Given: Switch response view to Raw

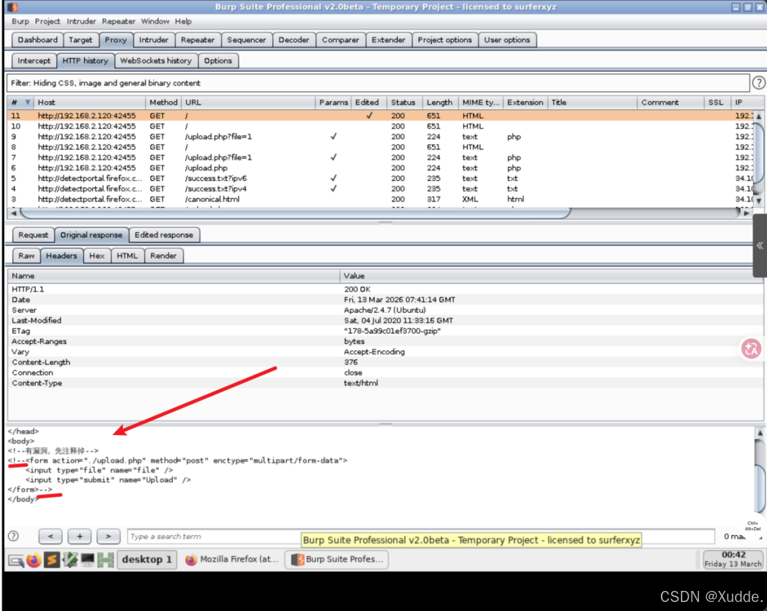Looking at the screenshot, I should (x=26, y=256).
